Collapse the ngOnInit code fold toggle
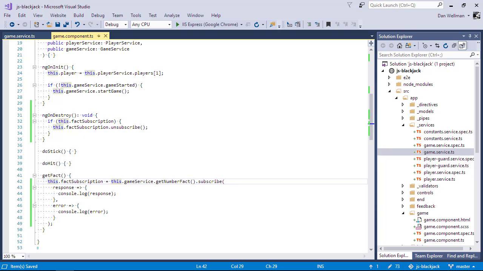Image resolution: width=483 pixels, height=271 pixels. [x=34, y=67]
